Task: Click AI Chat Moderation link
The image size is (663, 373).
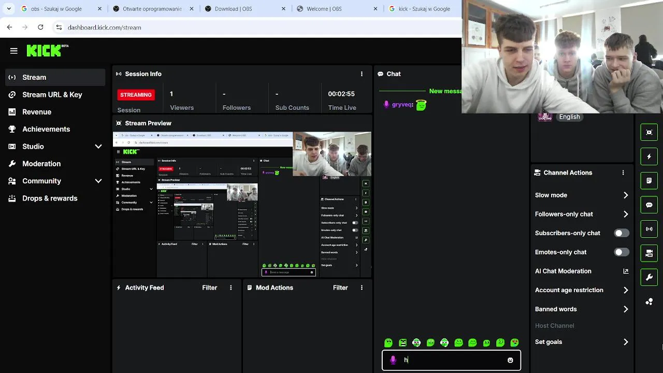Action: [x=563, y=271]
